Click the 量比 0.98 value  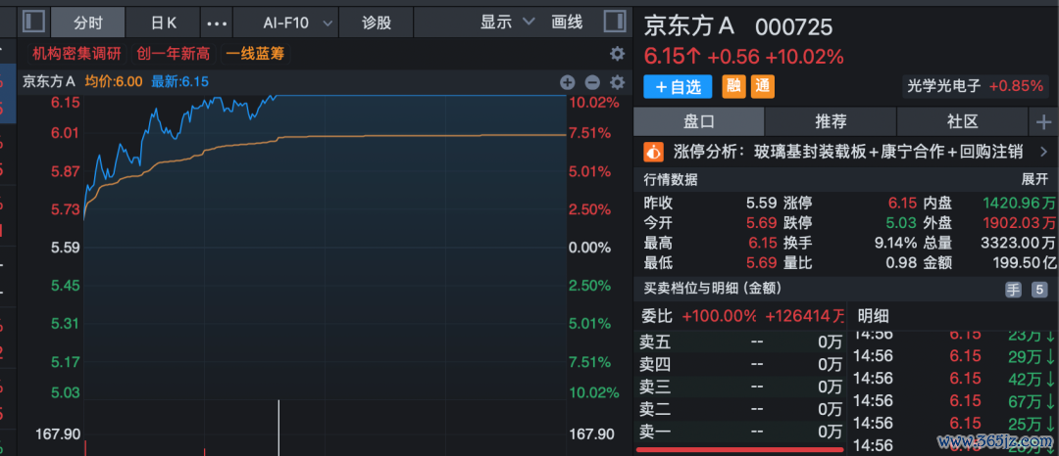[x=904, y=262]
